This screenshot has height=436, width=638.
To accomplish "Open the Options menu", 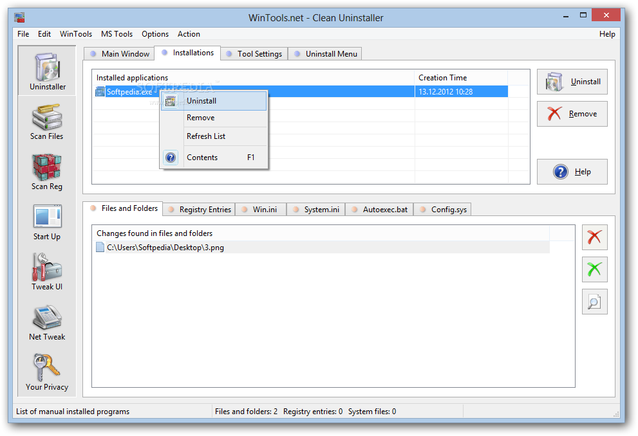I will (155, 34).
